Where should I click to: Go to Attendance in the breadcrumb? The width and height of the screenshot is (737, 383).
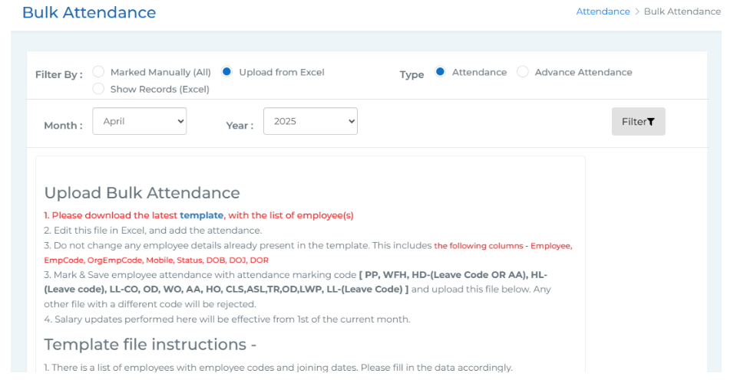pos(603,11)
